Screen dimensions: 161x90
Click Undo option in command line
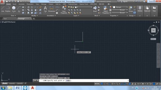point(68,80)
